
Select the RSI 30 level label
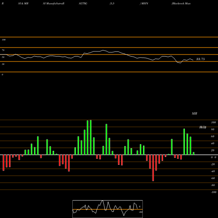[x=3, y=64]
